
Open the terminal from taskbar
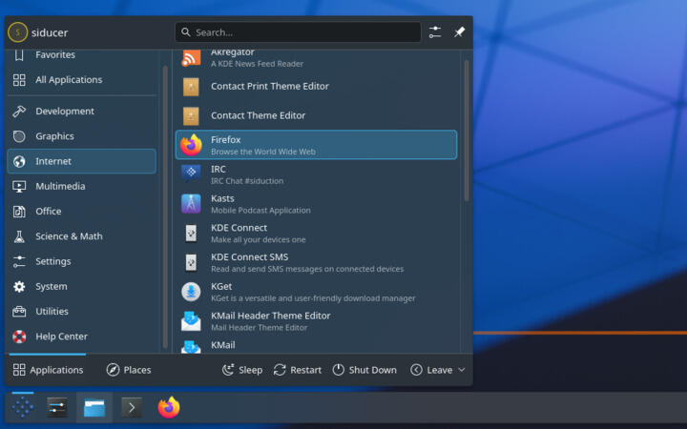132,408
